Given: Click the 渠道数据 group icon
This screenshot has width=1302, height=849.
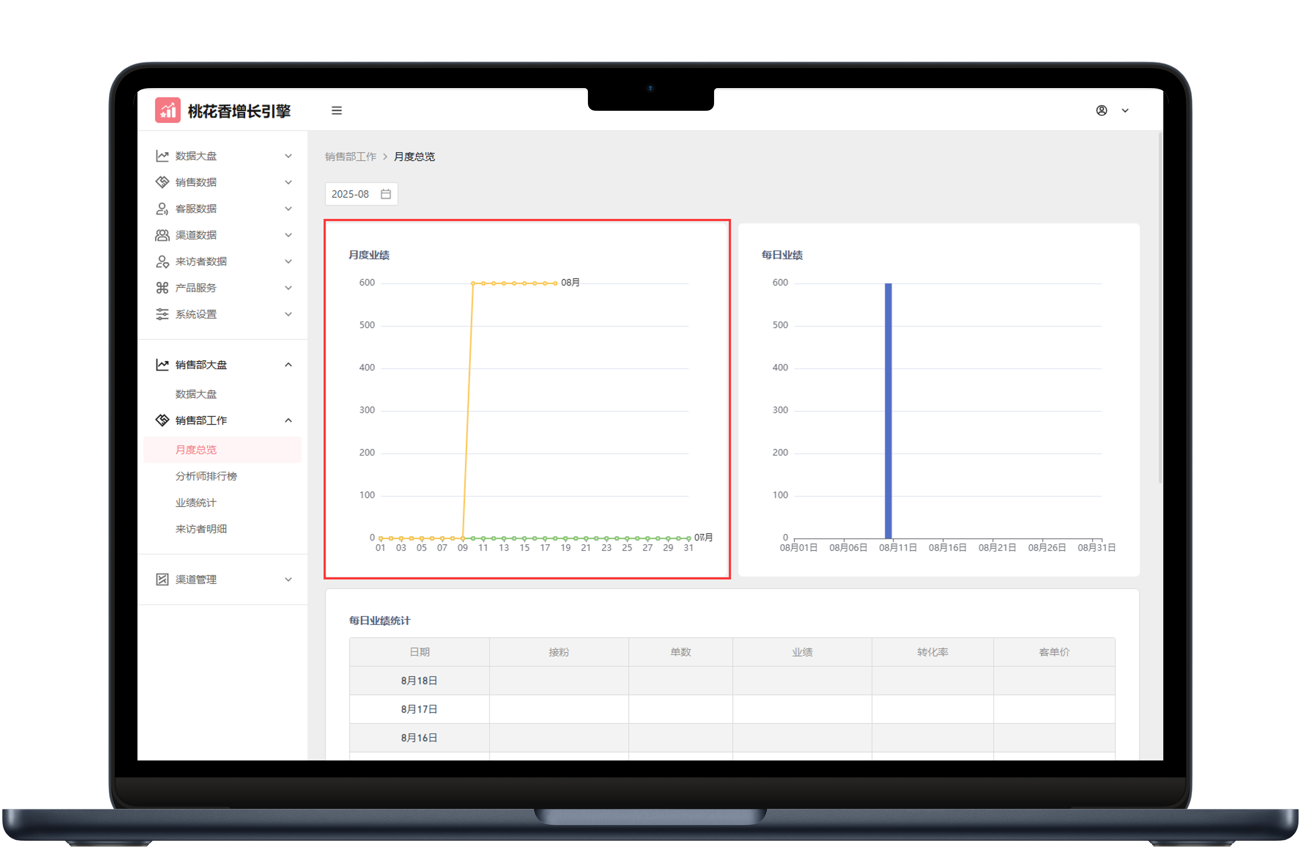Looking at the screenshot, I should tap(162, 235).
